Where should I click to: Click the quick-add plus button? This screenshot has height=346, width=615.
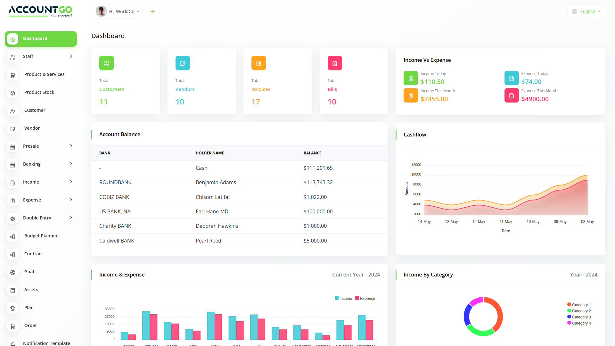[152, 11]
